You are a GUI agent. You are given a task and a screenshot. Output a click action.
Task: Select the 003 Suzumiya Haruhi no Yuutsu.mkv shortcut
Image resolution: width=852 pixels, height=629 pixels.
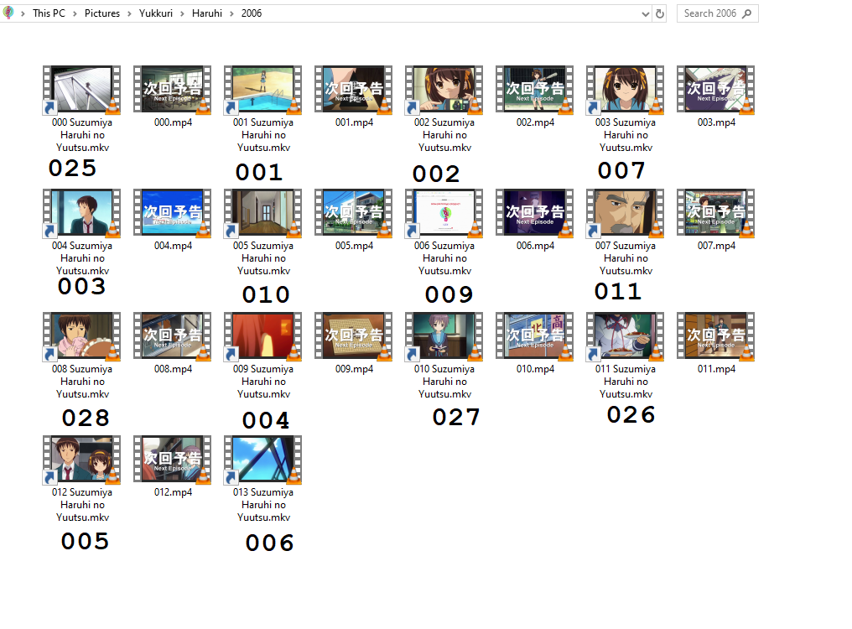point(626,90)
